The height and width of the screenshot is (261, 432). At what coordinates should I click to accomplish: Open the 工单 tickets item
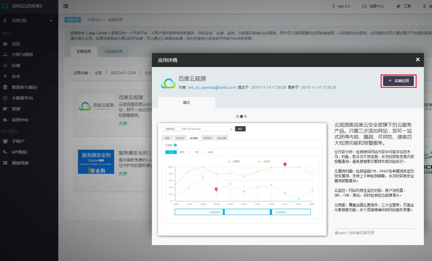click(403, 6)
